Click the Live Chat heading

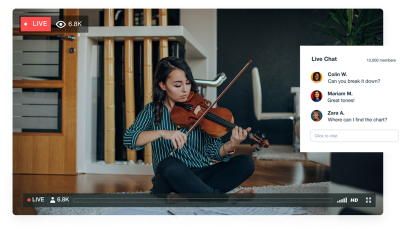pos(324,59)
